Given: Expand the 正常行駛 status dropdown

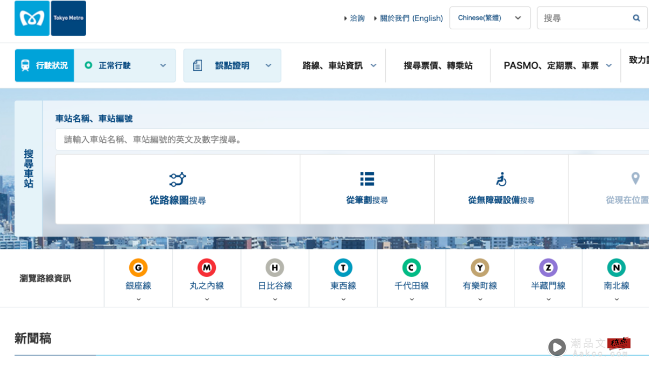Looking at the screenshot, I should [125, 65].
